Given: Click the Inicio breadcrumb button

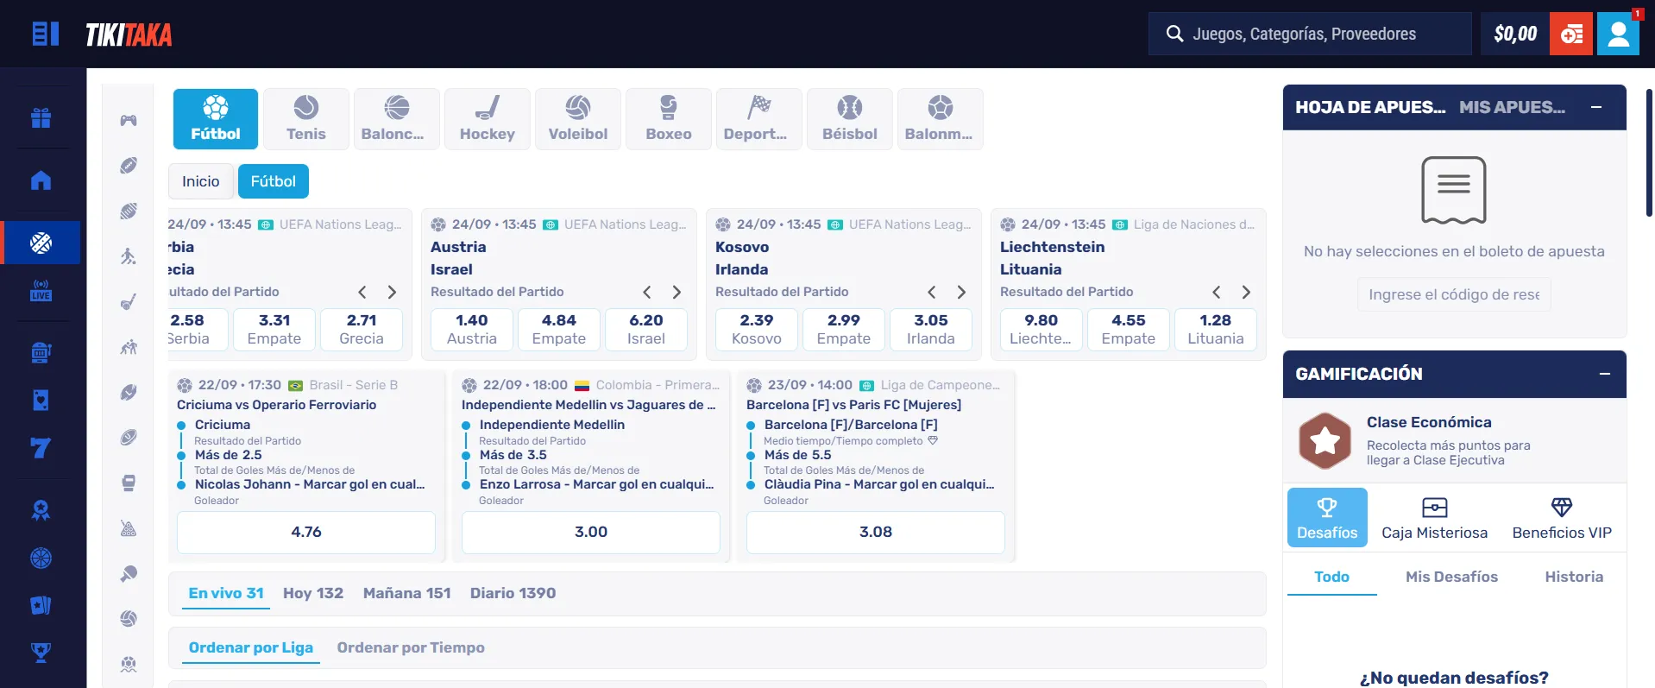Looking at the screenshot, I should coord(201,181).
